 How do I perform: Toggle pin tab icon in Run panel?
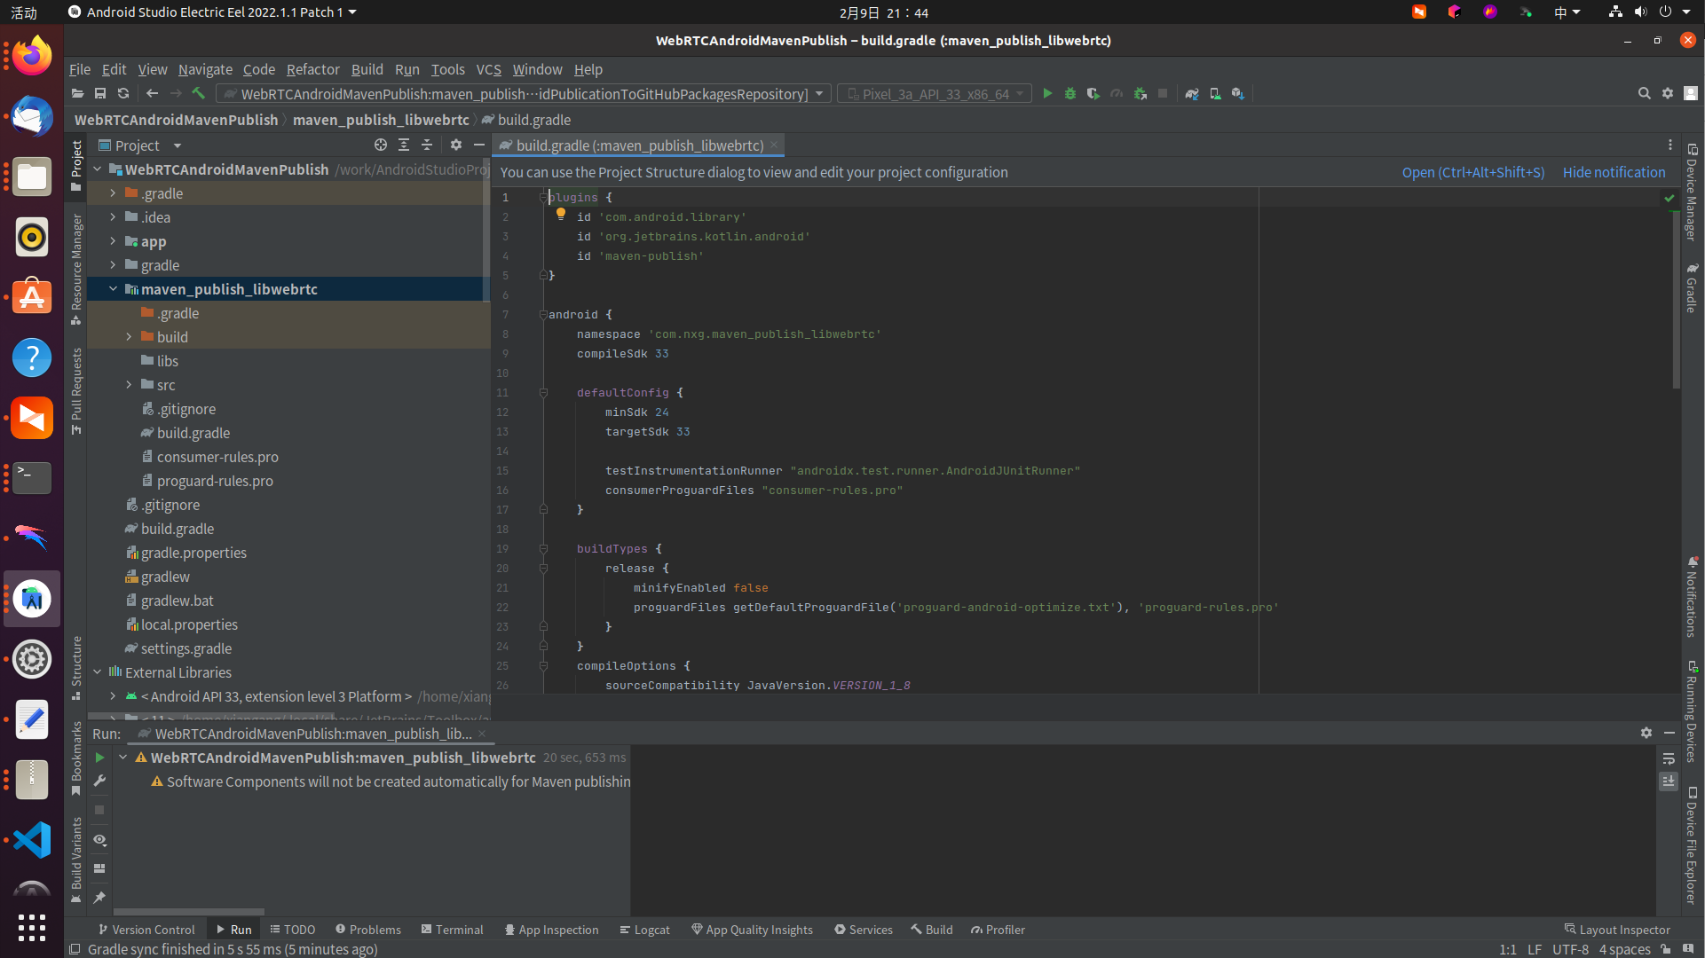click(99, 898)
